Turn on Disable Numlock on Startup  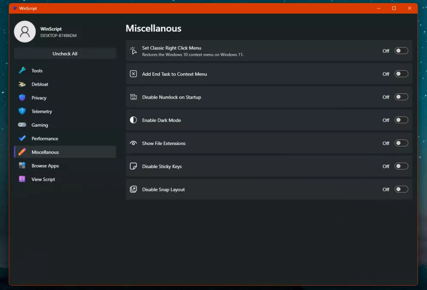point(401,97)
